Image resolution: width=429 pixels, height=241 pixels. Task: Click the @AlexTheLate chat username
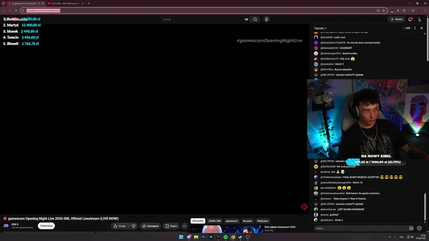click(x=328, y=210)
